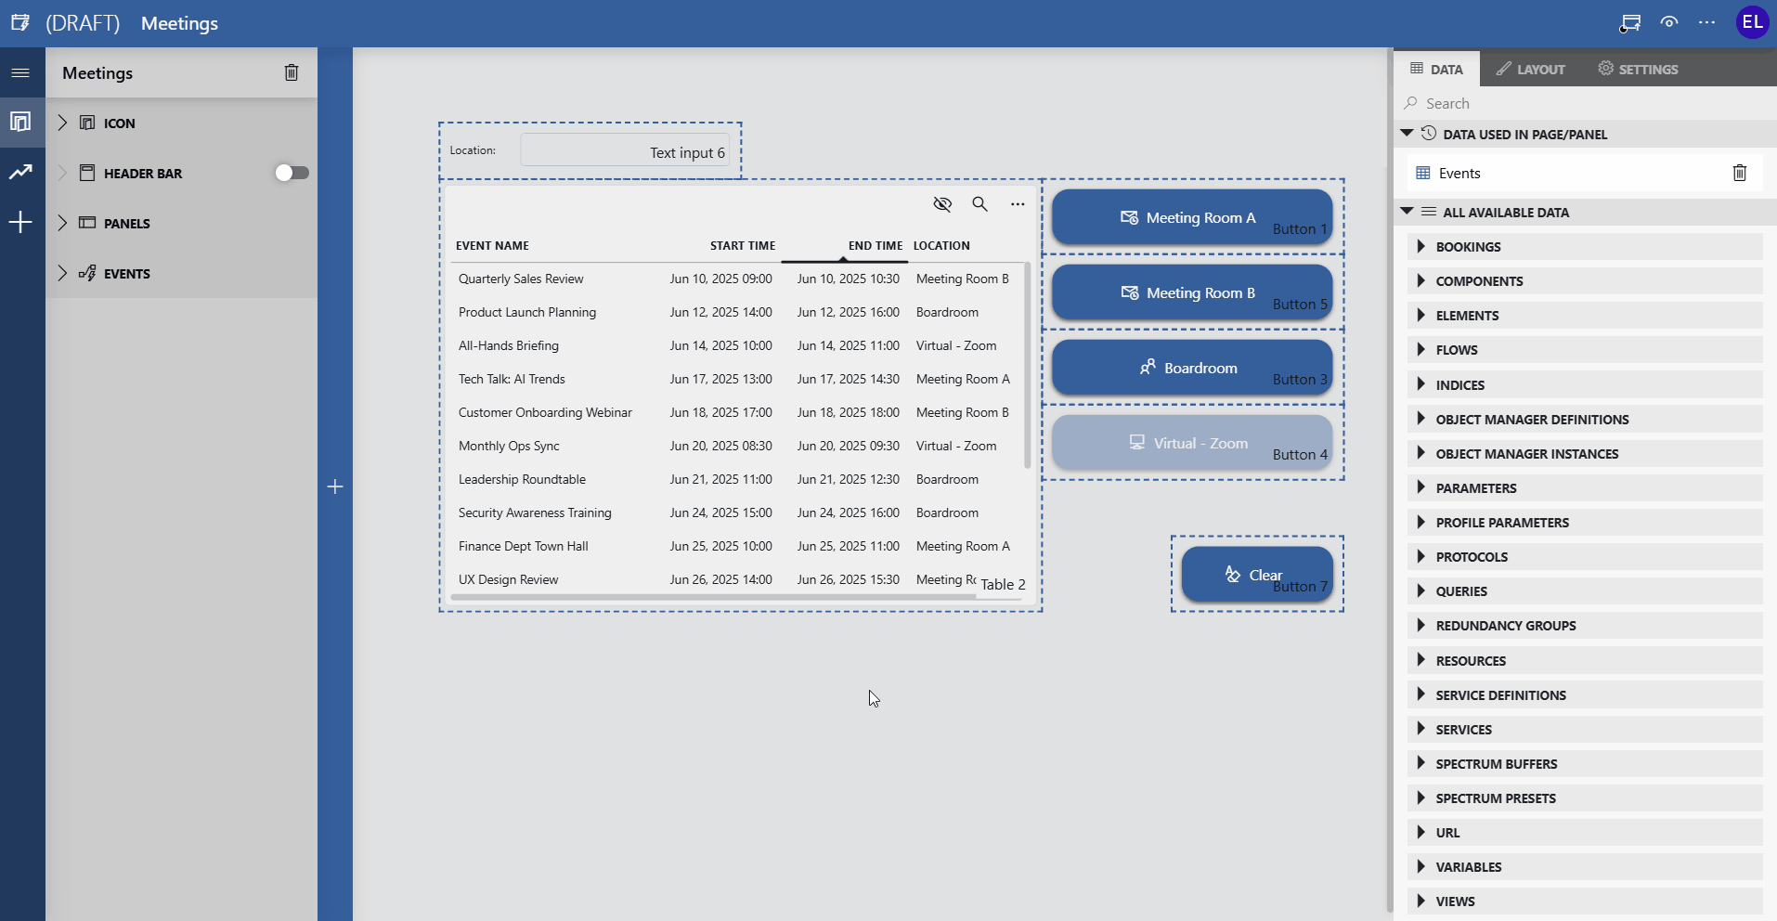Screen dimensions: 1777x921
Task: Open the ellipsis menu on Table 2
Action: pos(1017,204)
